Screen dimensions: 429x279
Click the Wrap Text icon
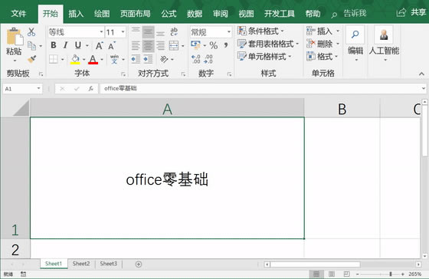[174, 32]
